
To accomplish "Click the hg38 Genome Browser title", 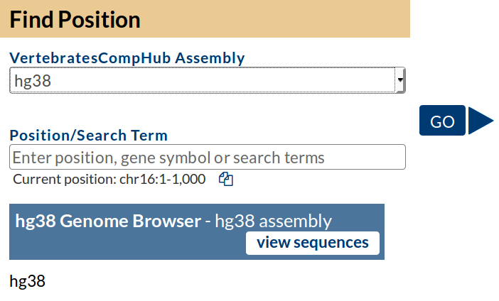I will click(107, 221).
